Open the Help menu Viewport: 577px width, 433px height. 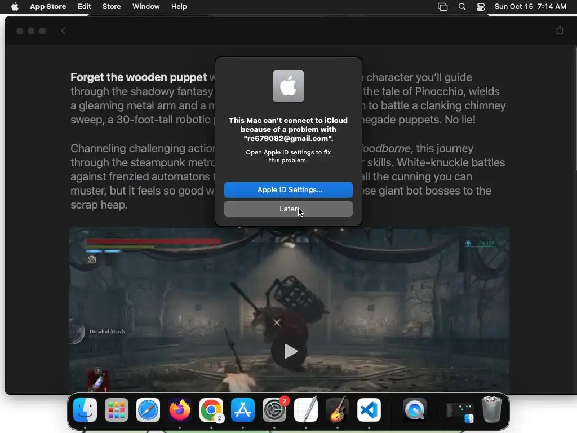pos(179,7)
